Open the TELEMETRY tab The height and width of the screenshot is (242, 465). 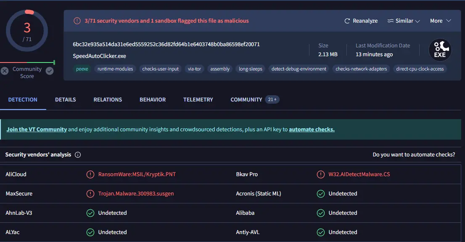198,100
